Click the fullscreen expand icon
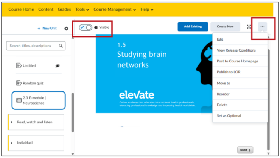This screenshot has width=280, height=158. pos(249,27)
